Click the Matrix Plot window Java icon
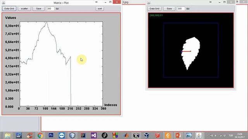Screen dimensions: 248x139 (3, 3)
